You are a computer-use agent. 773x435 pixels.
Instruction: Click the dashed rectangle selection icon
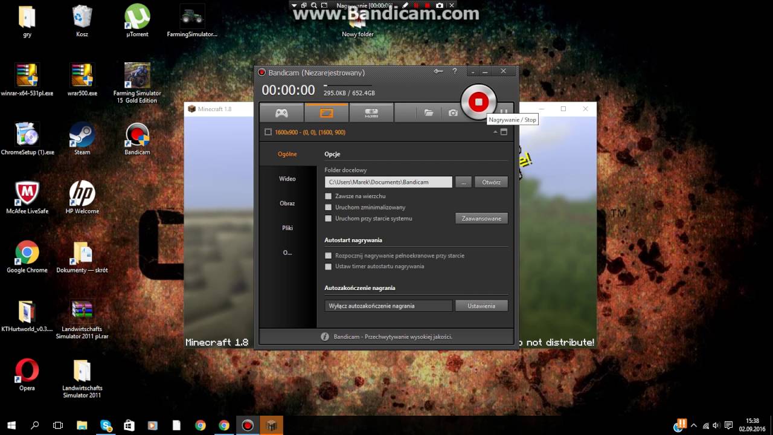(268, 132)
